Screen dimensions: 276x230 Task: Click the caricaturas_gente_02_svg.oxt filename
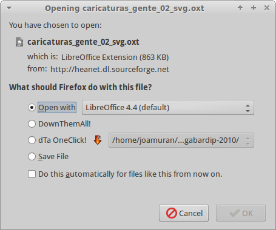pyautogui.click(x=83, y=42)
